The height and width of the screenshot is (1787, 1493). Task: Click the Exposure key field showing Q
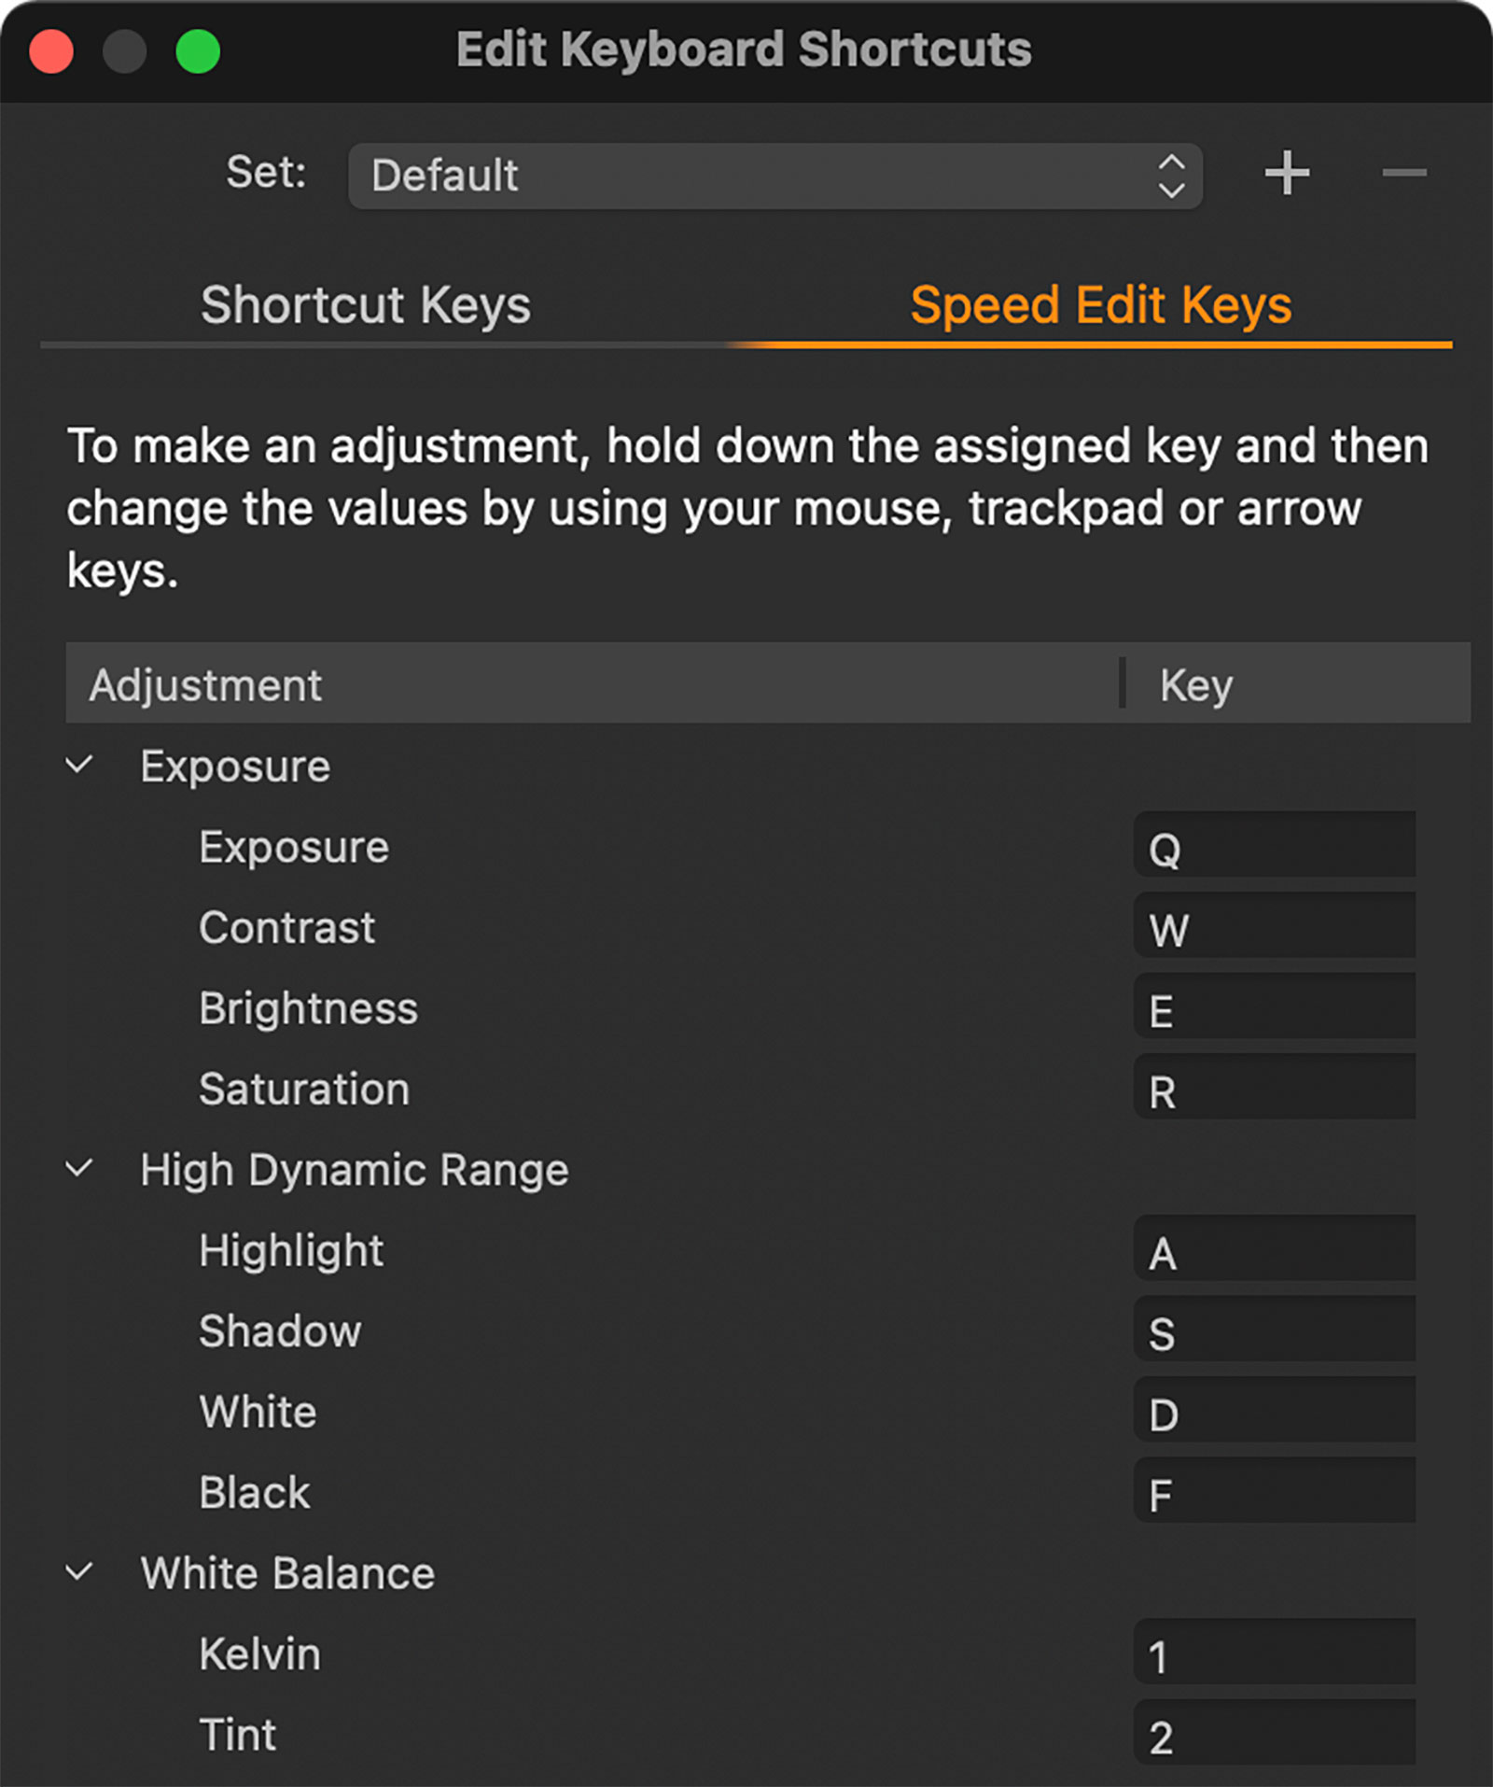click(x=1274, y=846)
